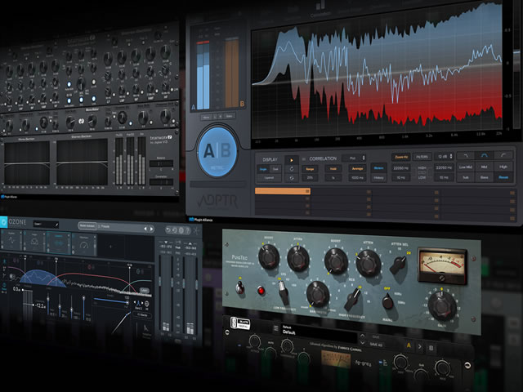
Task: Click the History icon in the Ozone header
Action: point(175,230)
